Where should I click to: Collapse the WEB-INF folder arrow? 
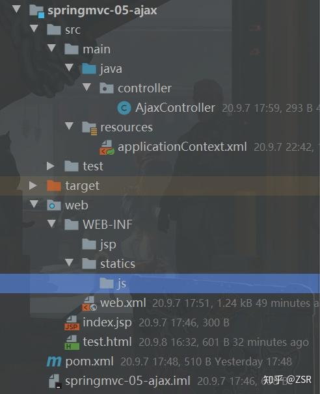click(x=51, y=224)
